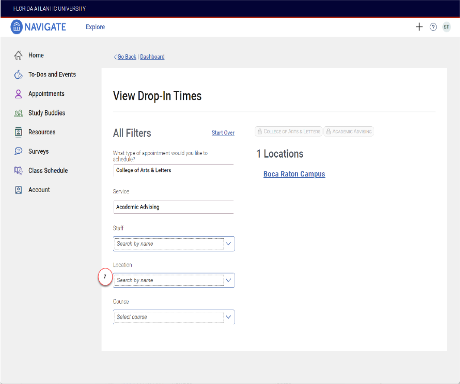Viewport: 460px width, 384px height.
Task: Click the Class Schedule icon
Action: (18, 171)
